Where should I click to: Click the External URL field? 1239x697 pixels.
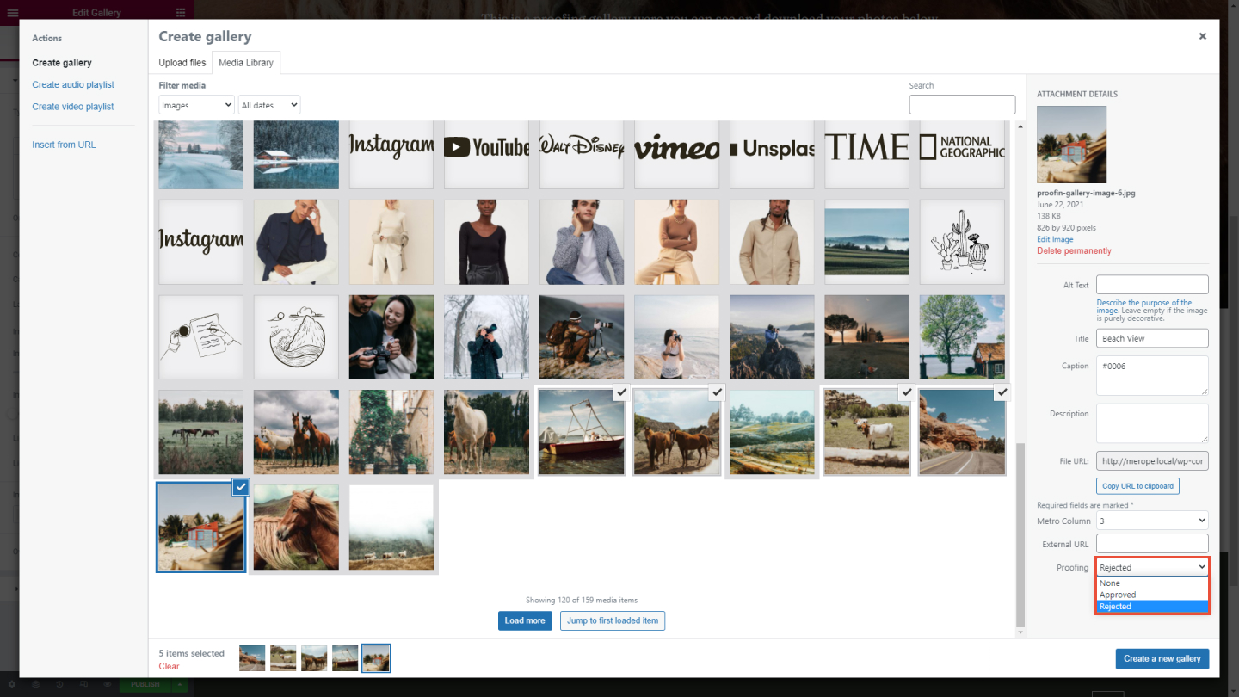[1152, 543]
